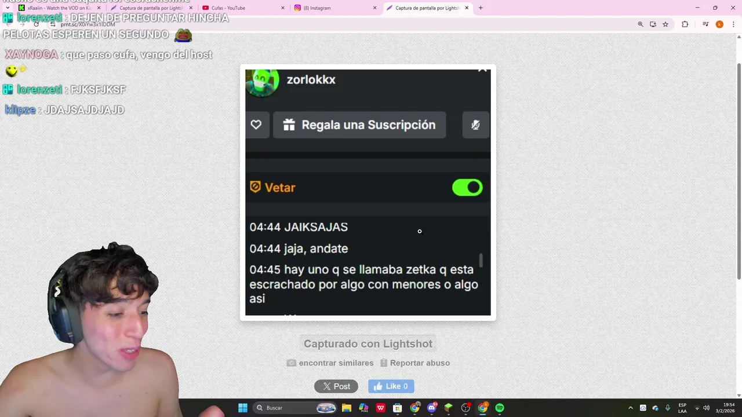Click the zorlokkx green avatar
The image size is (742, 417).
(x=262, y=82)
